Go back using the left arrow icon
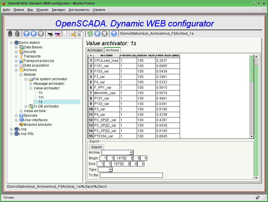Image resolution: width=268 pixels, height=202 pixels. pyautogui.click(x=34, y=34)
